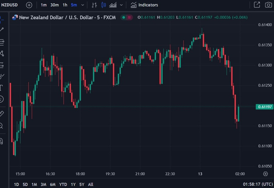Click the zoom in magnifier tool

(x=2, y=125)
